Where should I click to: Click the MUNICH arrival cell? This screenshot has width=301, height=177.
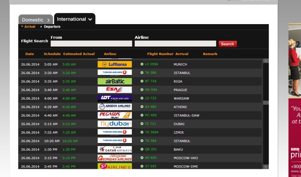point(180,65)
